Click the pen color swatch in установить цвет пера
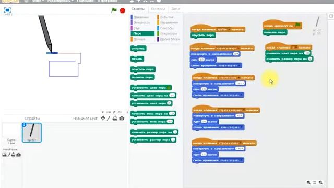Image resolution: width=334 pixels, height=188 pixels. 169,88
